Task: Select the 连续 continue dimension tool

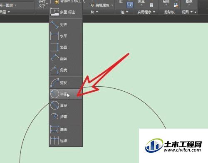Action: point(66,141)
